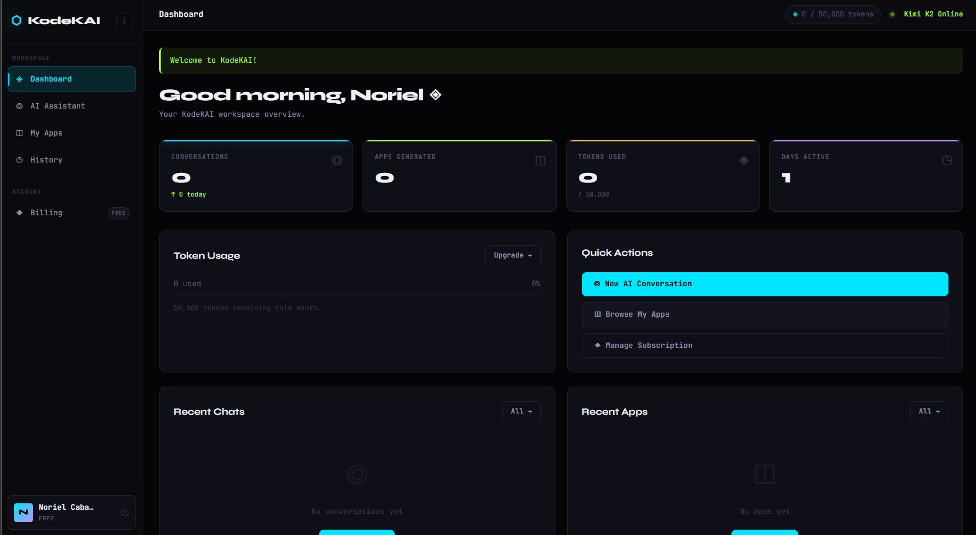
Task: Click the diamond icon on Manage Subscription
Action: 597,346
